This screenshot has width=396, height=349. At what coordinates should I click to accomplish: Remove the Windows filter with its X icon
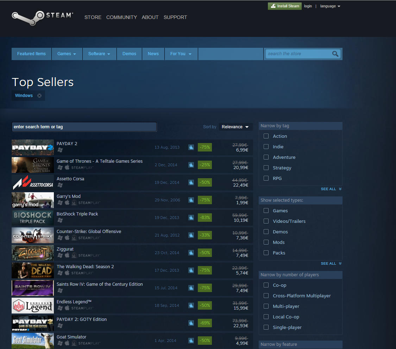coord(39,96)
